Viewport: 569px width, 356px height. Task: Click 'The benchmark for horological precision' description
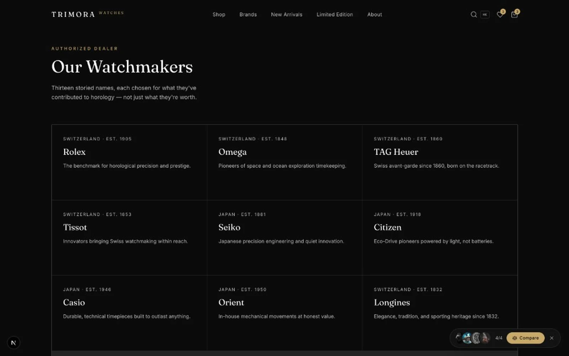coord(127,166)
